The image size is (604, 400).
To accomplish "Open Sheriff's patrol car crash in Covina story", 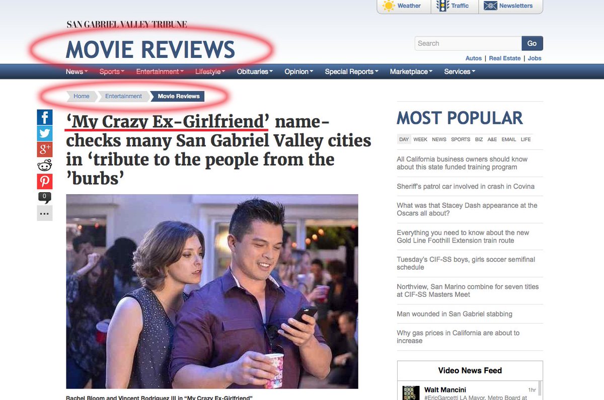I will tap(466, 186).
